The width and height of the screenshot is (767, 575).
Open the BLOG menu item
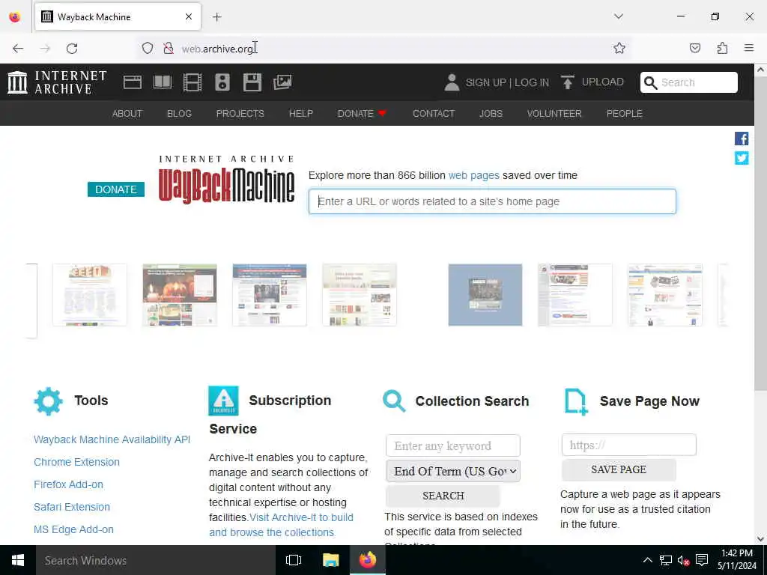tap(179, 114)
